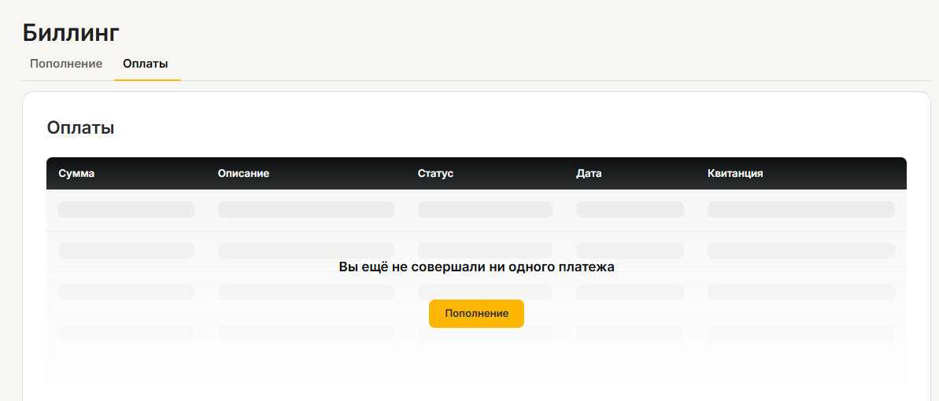Click the Оплаты section heading in card
Screen dimensions: 939x401
coord(80,127)
